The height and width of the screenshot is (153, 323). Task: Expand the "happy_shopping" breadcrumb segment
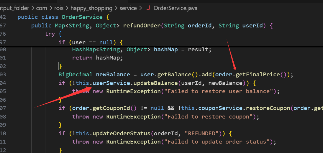(92, 8)
